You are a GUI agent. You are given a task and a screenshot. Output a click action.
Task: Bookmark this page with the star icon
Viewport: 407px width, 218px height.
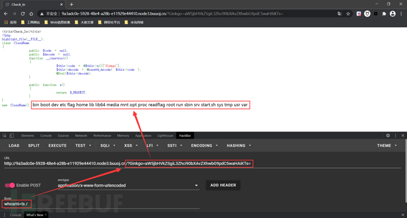coord(348,14)
